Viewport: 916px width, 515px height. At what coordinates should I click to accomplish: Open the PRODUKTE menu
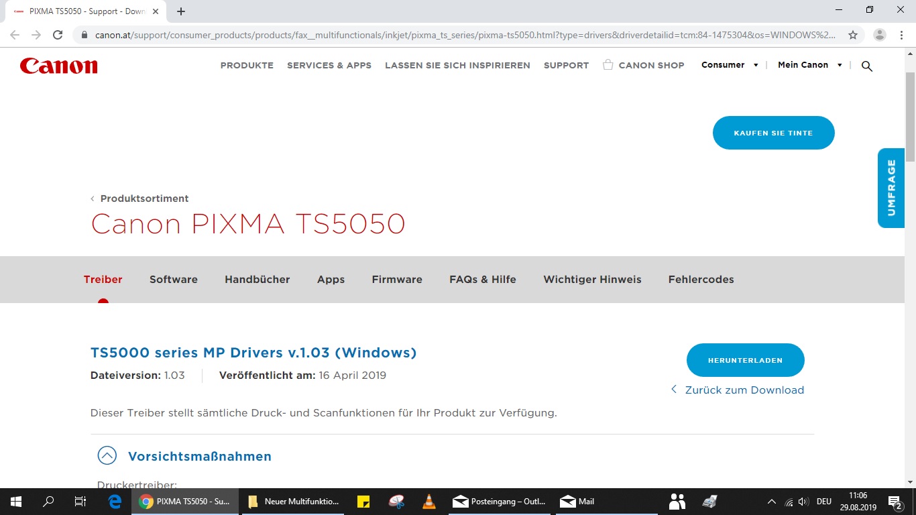click(x=247, y=65)
